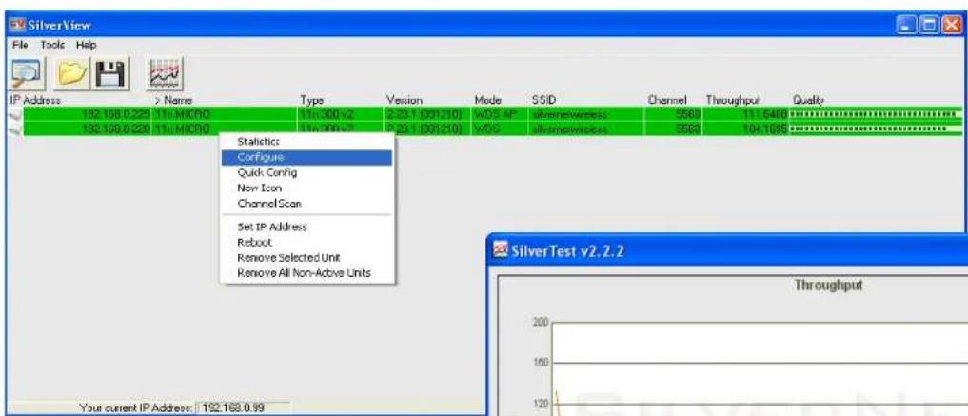
Task: Click the Throughput chart title in SilverTest
Action: click(827, 286)
